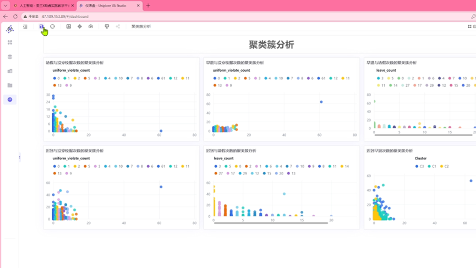
Task: Click the chart title 请假与没穿校服次数的聚类簇分析
Action: pos(75,63)
